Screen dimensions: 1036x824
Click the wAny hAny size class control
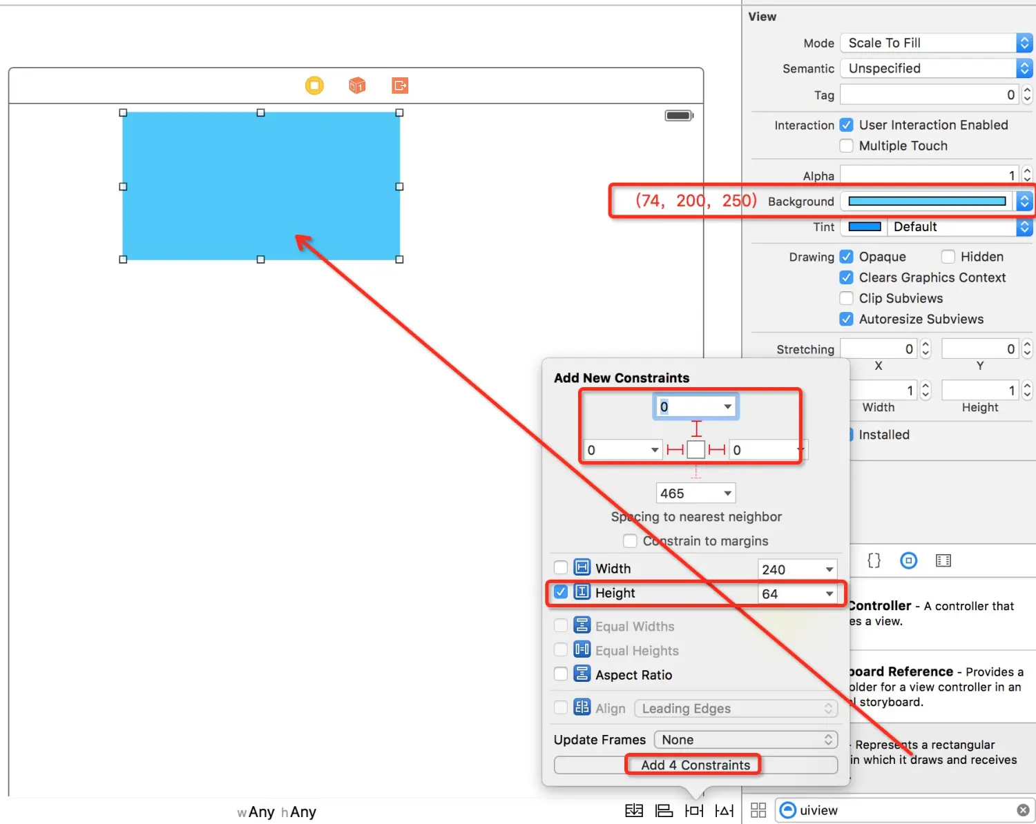pos(276,812)
